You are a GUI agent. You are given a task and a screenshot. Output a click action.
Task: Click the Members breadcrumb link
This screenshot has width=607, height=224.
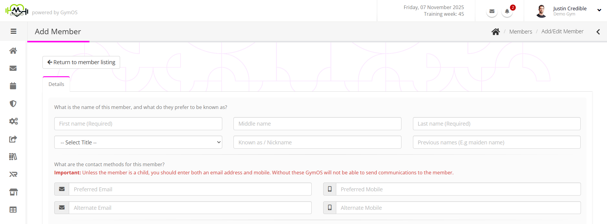click(521, 31)
